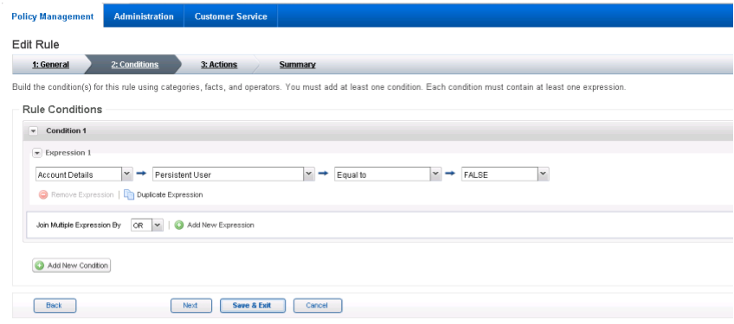Screen dimensions: 734x324
Task: Open the Persistent User fact dropdown
Action: tap(234, 175)
